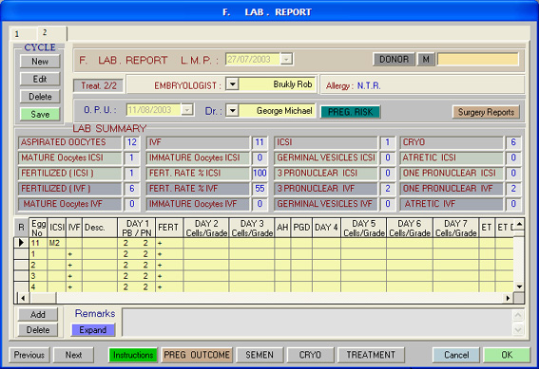This screenshot has width=539, height=369.
Task: Open the TREATMENT form
Action: [x=371, y=355]
